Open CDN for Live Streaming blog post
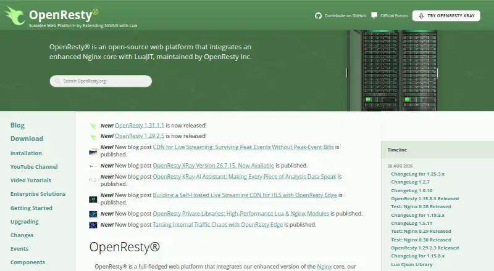The width and height of the screenshot is (494, 271). [x=243, y=147]
